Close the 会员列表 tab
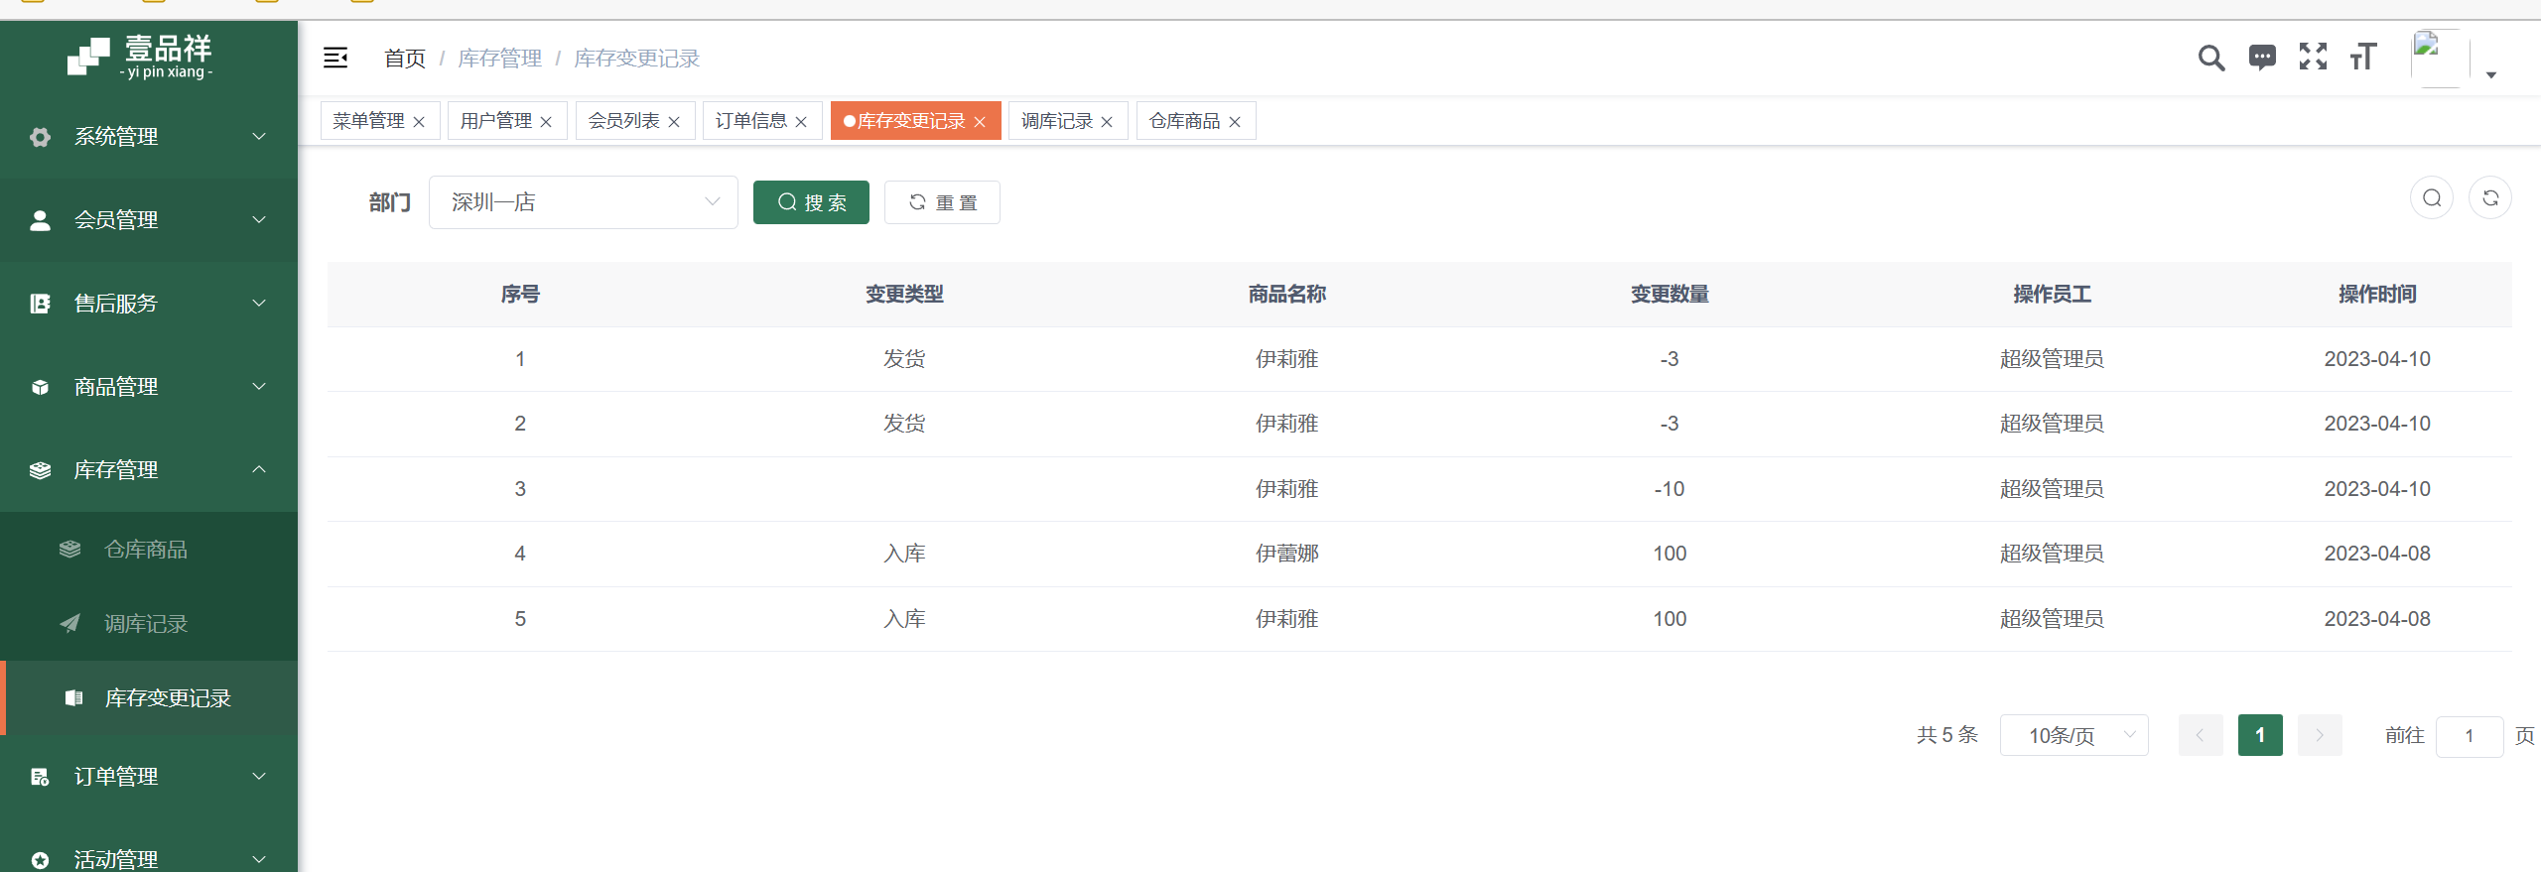The width and height of the screenshot is (2541, 872). tap(674, 122)
